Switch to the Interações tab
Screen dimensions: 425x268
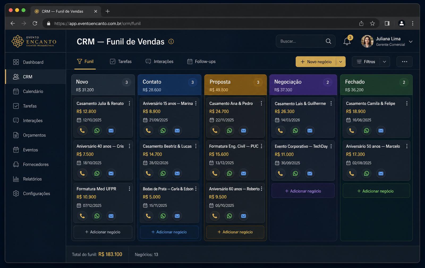[159, 61]
